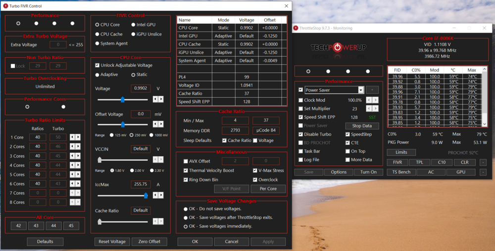Toggle the Ring Down Bin checkbox
The width and height of the screenshot is (495, 251).
pyautogui.click(x=186, y=179)
